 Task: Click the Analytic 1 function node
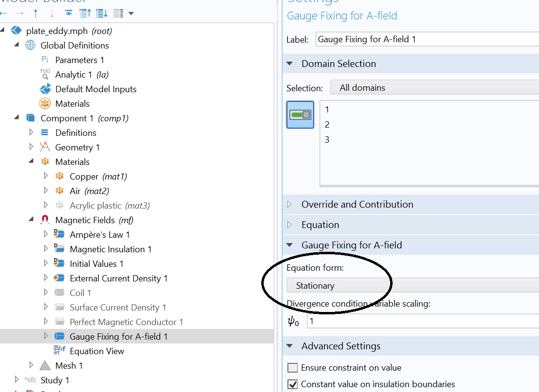point(73,75)
